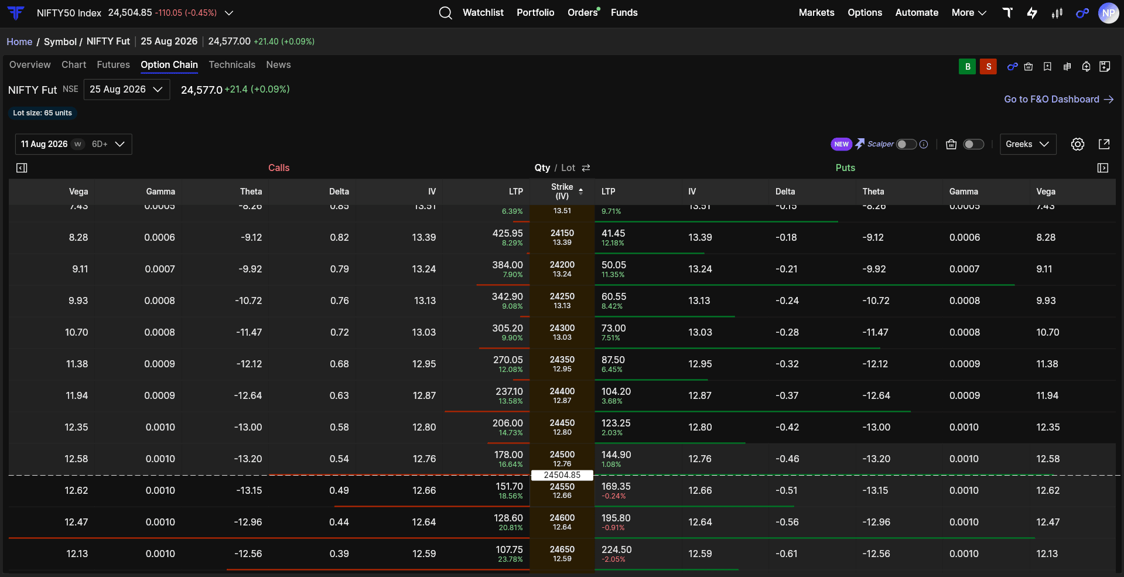Screen dimensions: 1124x577
Task: Click the app logo at top left
Action: pos(16,12)
